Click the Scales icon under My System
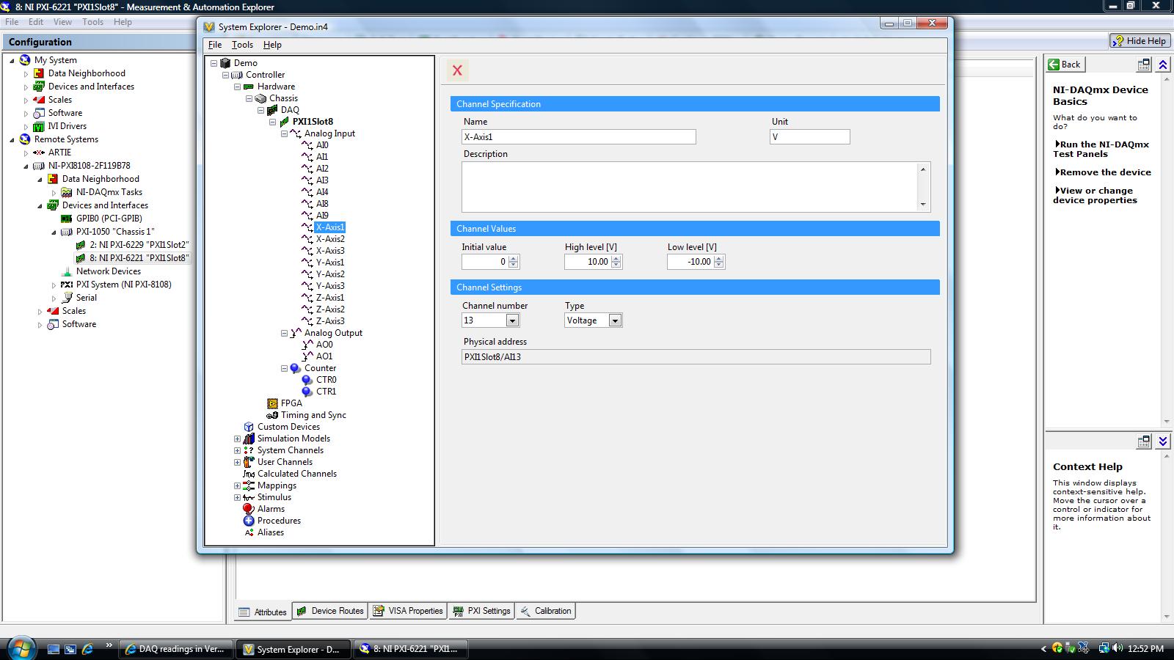Viewport: 1174px width, 660px height. pos(39,100)
